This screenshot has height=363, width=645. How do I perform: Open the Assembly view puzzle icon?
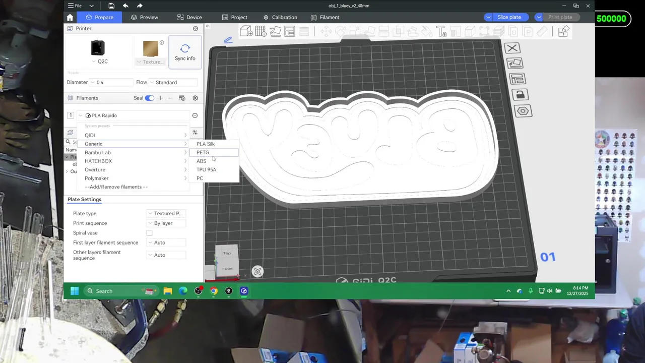tap(563, 32)
